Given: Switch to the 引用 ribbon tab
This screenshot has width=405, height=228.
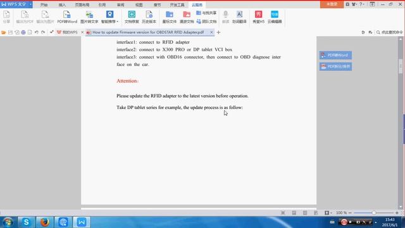Looking at the screenshot, I should (102, 4).
